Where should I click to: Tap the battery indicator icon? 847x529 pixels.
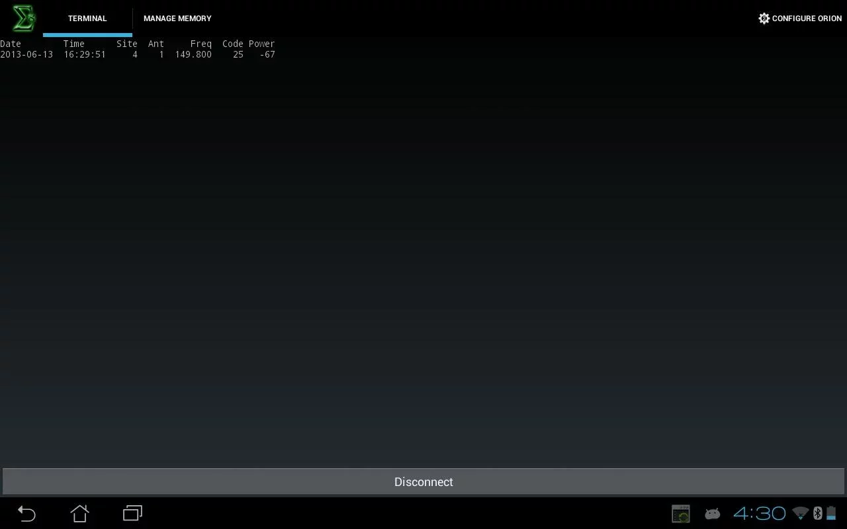831,513
